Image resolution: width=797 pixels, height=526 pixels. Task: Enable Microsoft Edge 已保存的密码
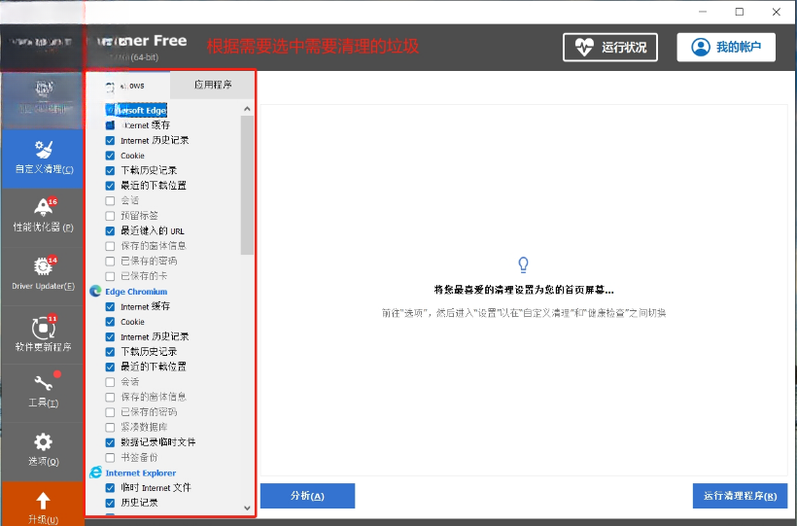point(110,261)
